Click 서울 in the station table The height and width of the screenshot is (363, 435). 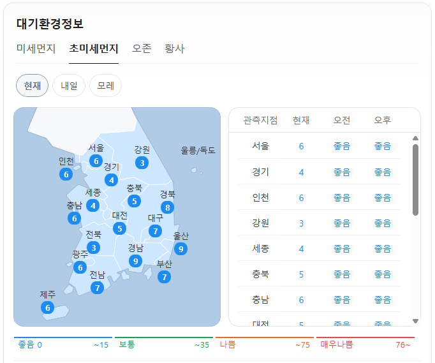(x=260, y=146)
